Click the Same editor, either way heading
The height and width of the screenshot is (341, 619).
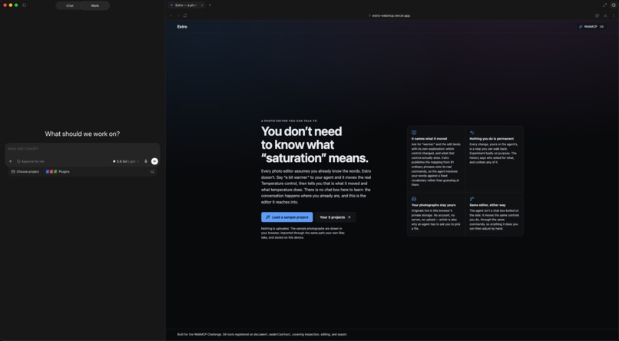(x=488, y=205)
